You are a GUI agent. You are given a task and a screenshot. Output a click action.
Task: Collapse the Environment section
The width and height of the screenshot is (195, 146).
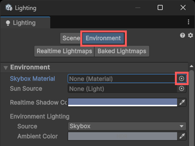pos(6,68)
